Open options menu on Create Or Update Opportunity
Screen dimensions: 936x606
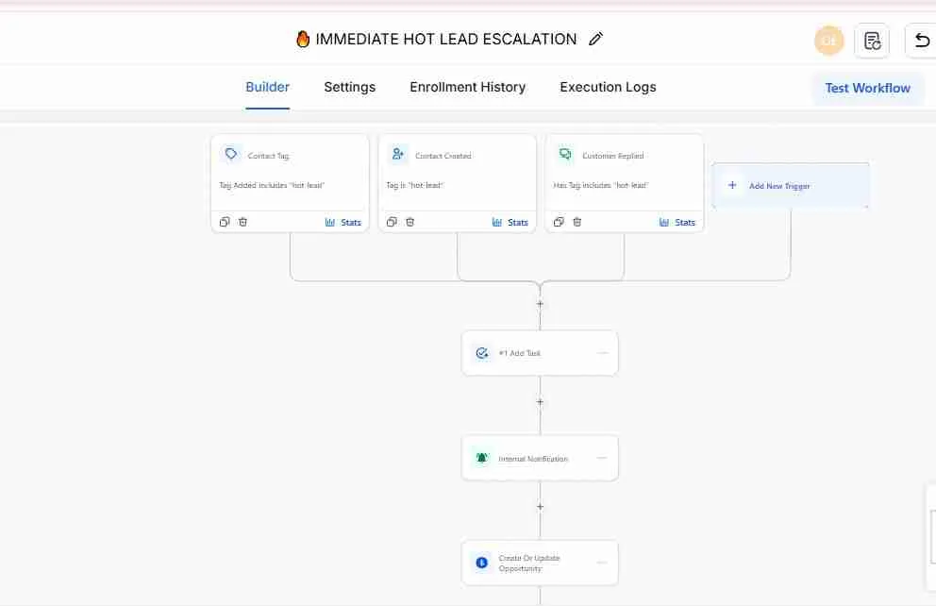click(x=602, y=563)
